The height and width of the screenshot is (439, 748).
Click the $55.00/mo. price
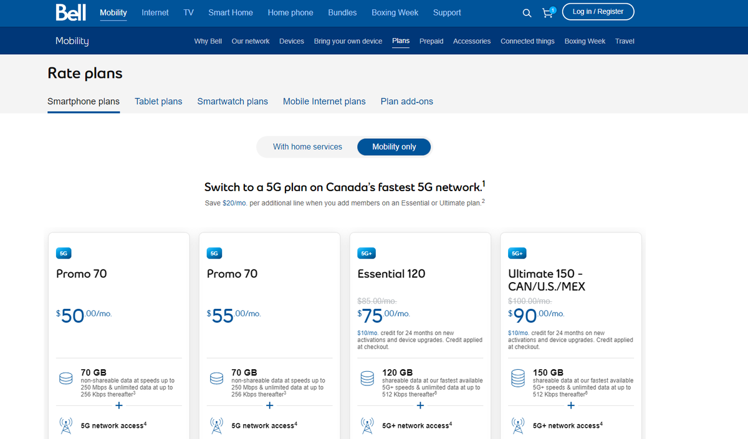click(x=234, y=315)
